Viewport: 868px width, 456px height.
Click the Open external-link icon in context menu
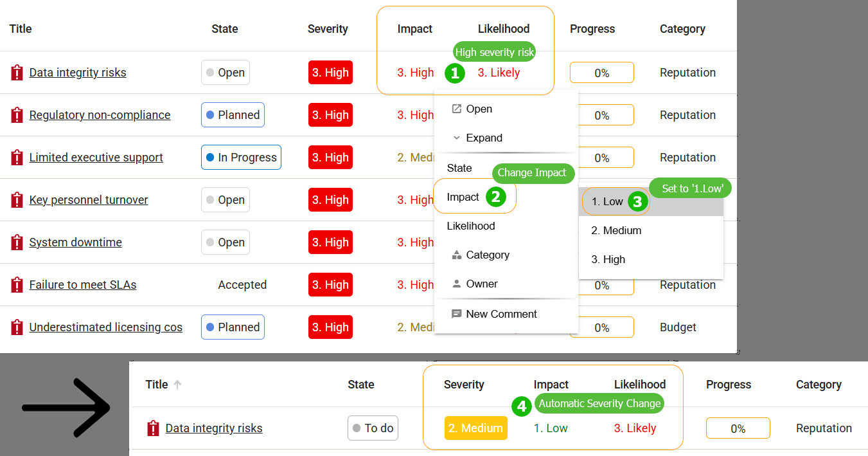click(x=457, y=109)
